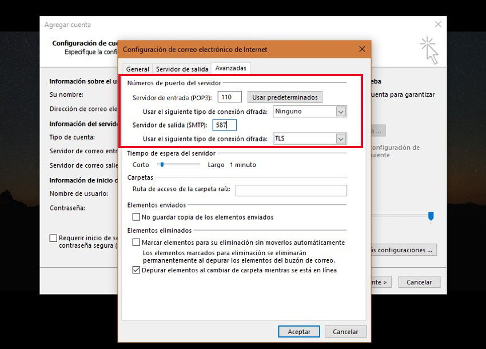The width and height of the screenshot is (486, 349).
Task: Close the Agregar cuenta window
Action: coord(438,25)
